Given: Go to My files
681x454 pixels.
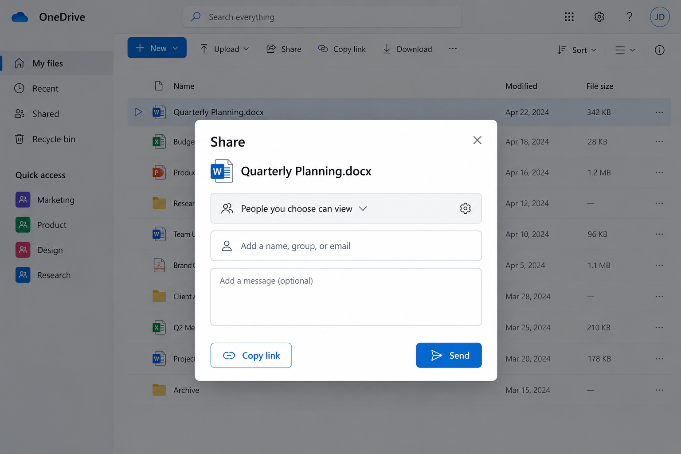Looking at the screenshot, I should click(57, 63).
